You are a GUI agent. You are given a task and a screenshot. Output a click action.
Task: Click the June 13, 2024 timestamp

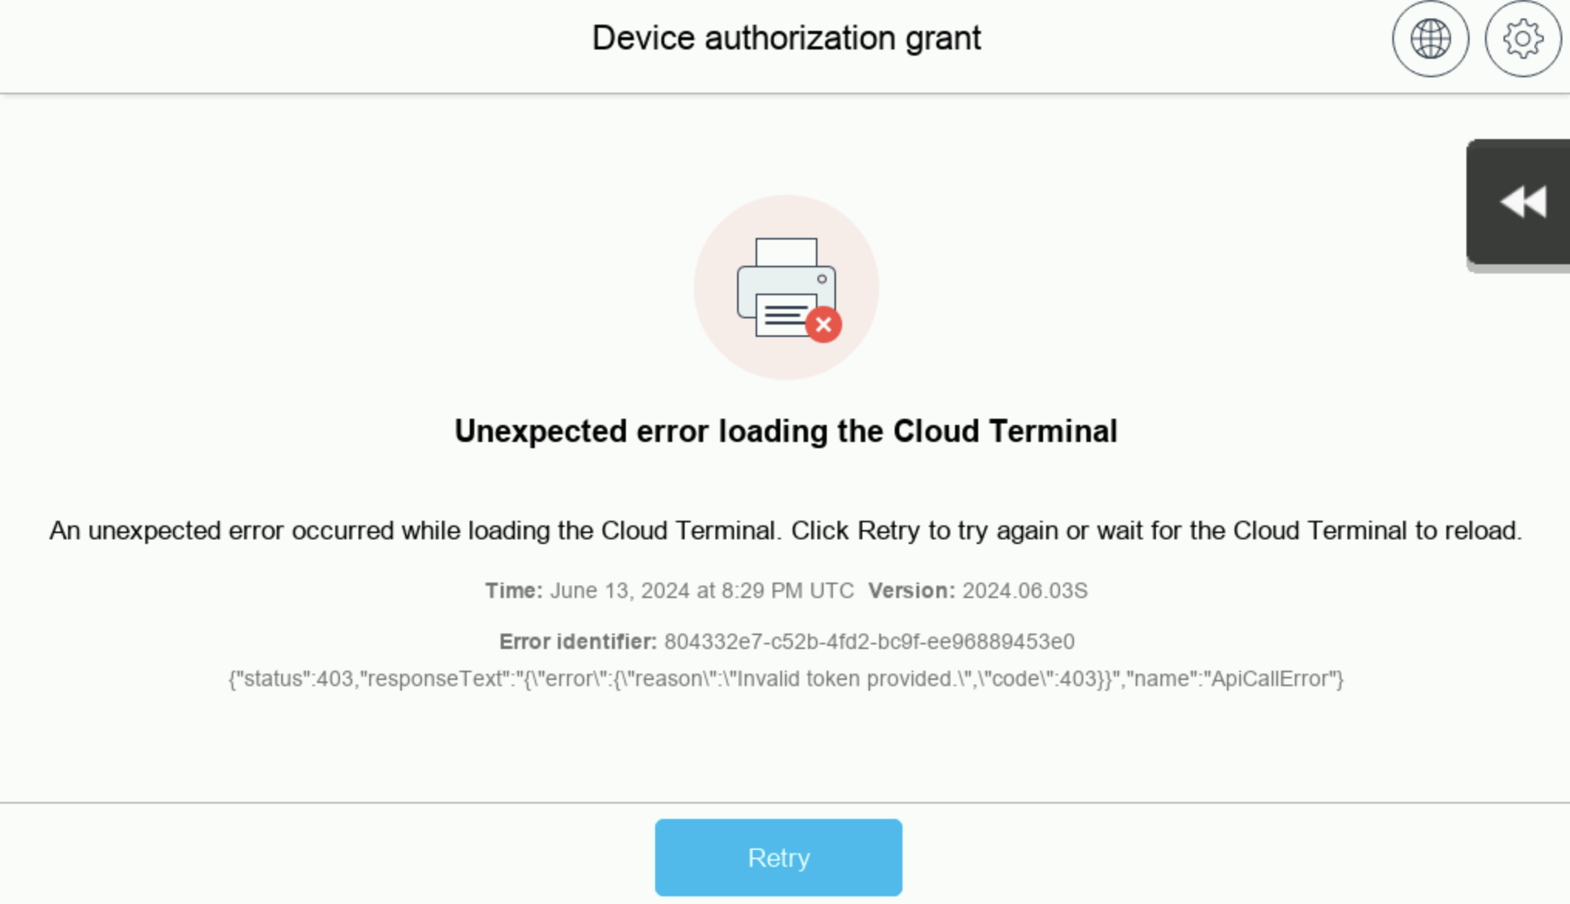702,591
